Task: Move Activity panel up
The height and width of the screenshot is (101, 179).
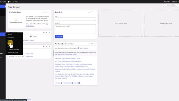Action: point(44,47)
